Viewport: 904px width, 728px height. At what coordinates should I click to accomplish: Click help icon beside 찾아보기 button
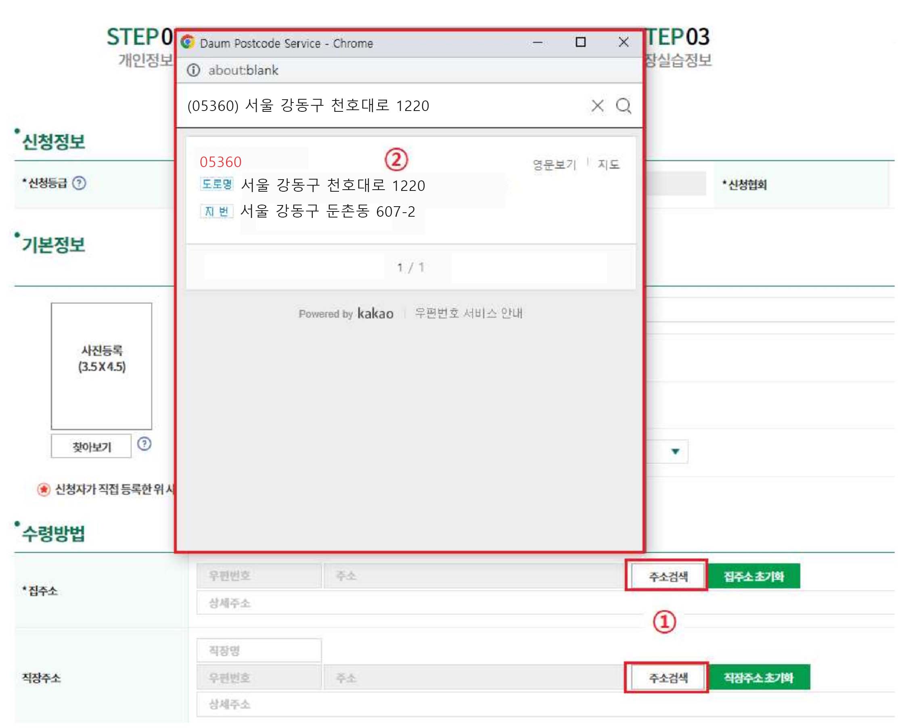(144, 443)
